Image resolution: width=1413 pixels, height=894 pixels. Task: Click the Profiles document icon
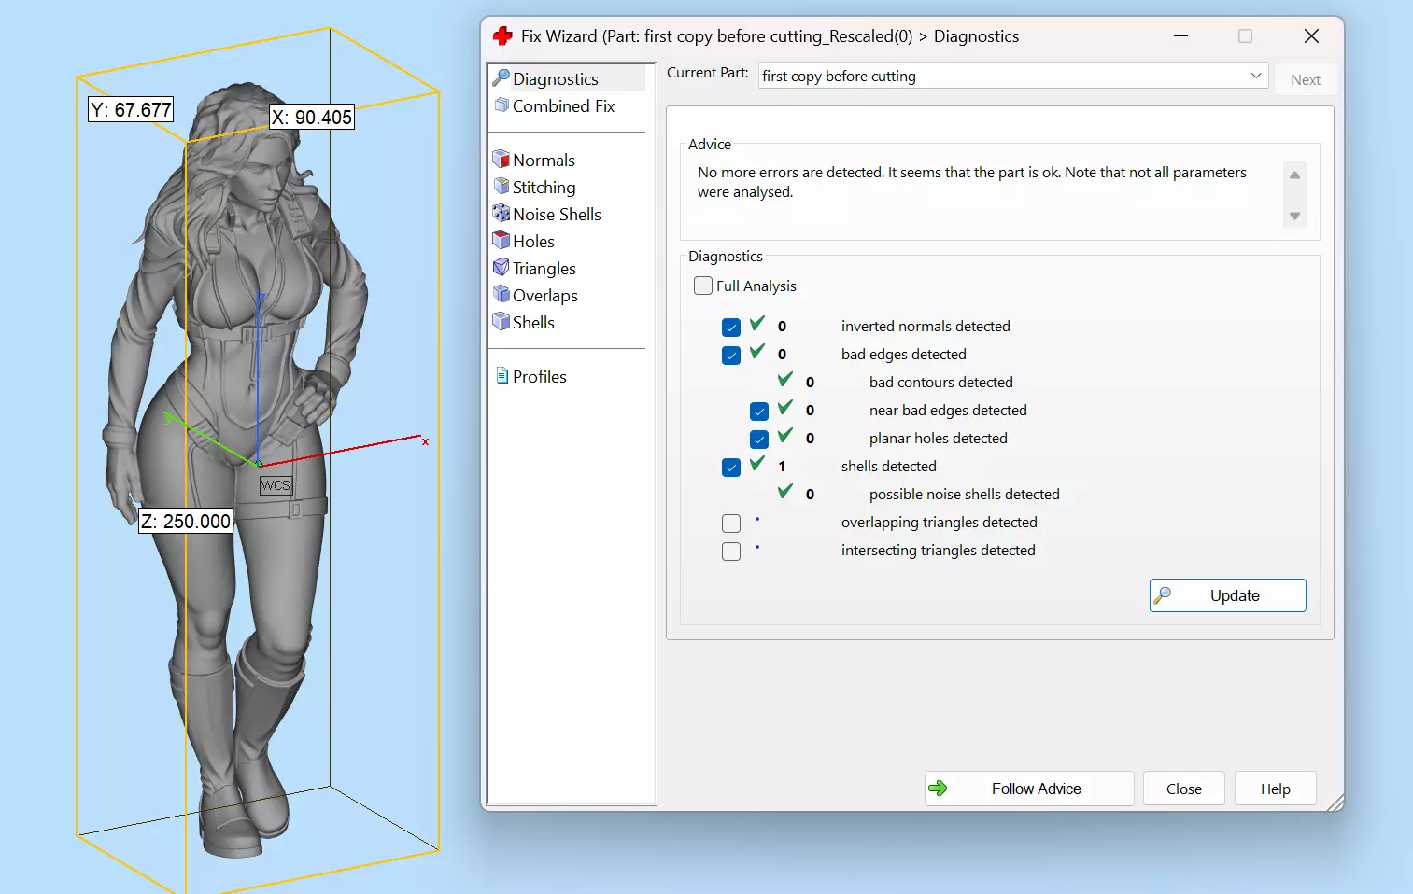point(502,376)
